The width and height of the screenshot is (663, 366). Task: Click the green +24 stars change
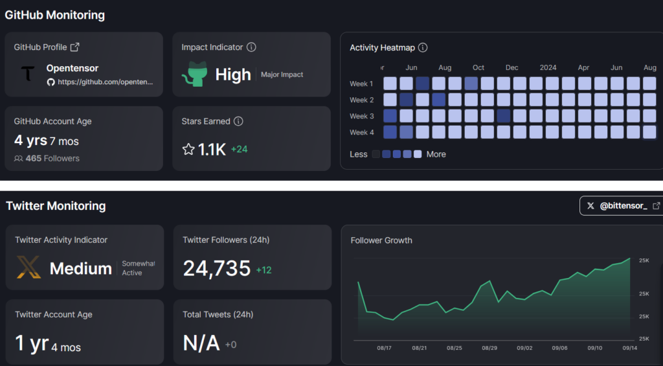(x=240, y=150)
